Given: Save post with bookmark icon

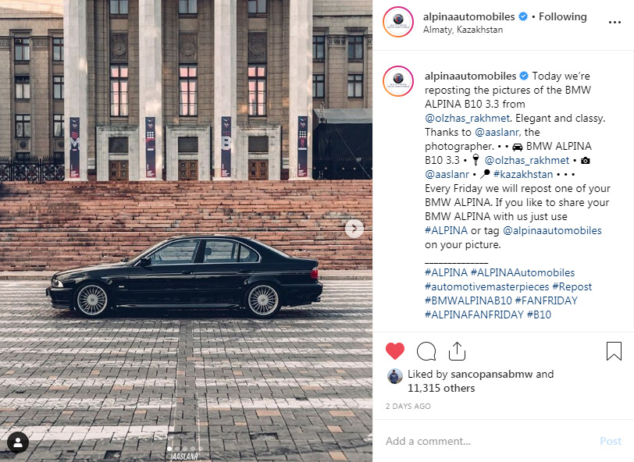Looking at the screenshot, I should click(x=614, y=351).
